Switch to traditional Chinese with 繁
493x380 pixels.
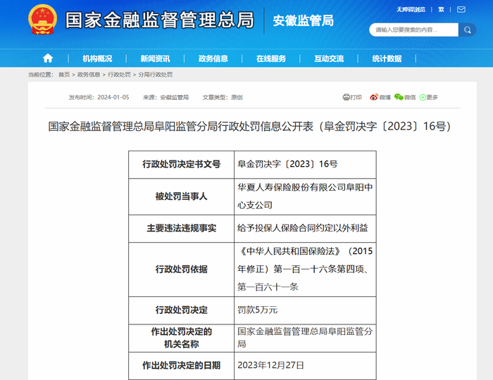441,10
